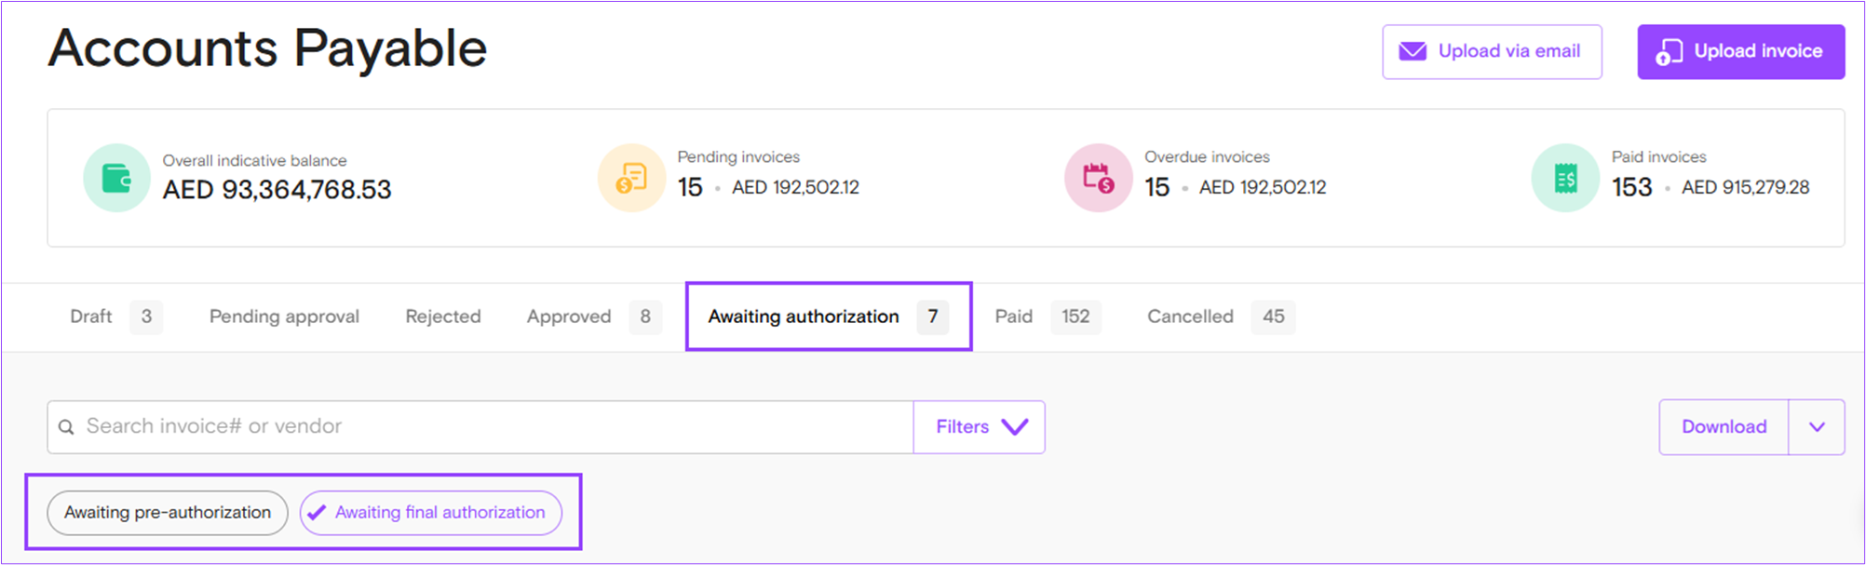Click the green wallet balance icon
The image size is (1866, 565).
coord(116,178)
